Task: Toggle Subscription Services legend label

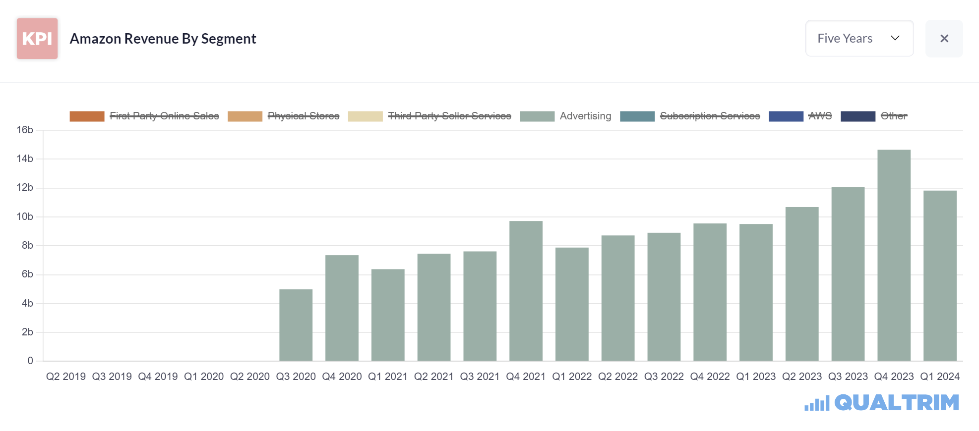Action: pyautogui.click(x=710, y=116)
